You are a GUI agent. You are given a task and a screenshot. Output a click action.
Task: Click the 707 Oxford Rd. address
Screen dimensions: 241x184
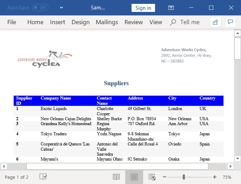coord(141,124)
